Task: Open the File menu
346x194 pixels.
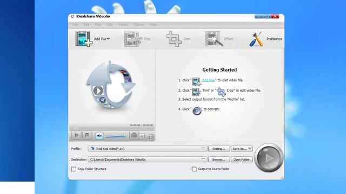Action: (75, 24)
